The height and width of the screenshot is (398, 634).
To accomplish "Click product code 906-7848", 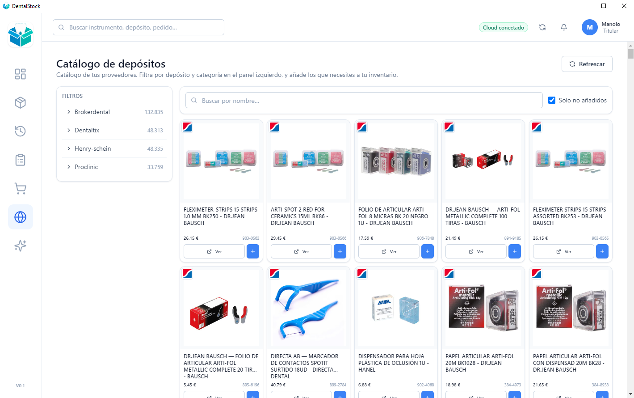I will click(425, 238).
